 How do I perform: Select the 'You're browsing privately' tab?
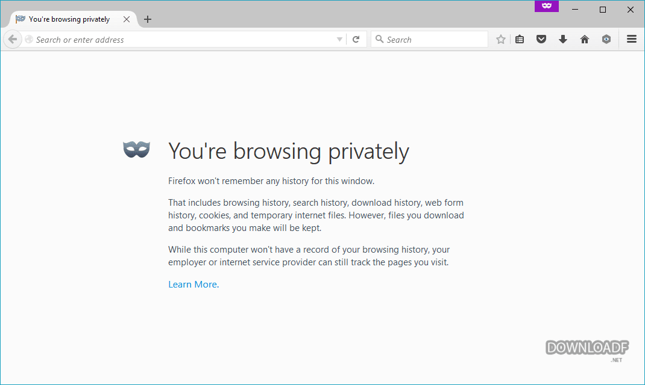coord(73,19)
